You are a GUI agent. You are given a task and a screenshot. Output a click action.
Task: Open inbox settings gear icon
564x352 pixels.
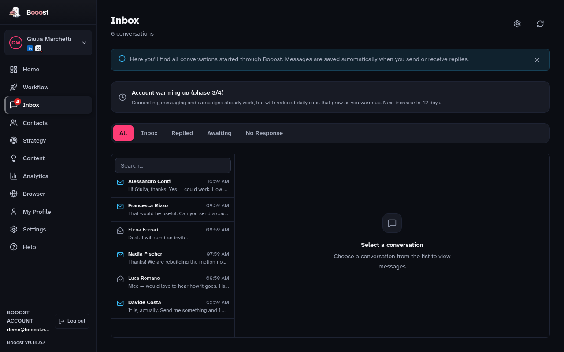tap(517, 24)
